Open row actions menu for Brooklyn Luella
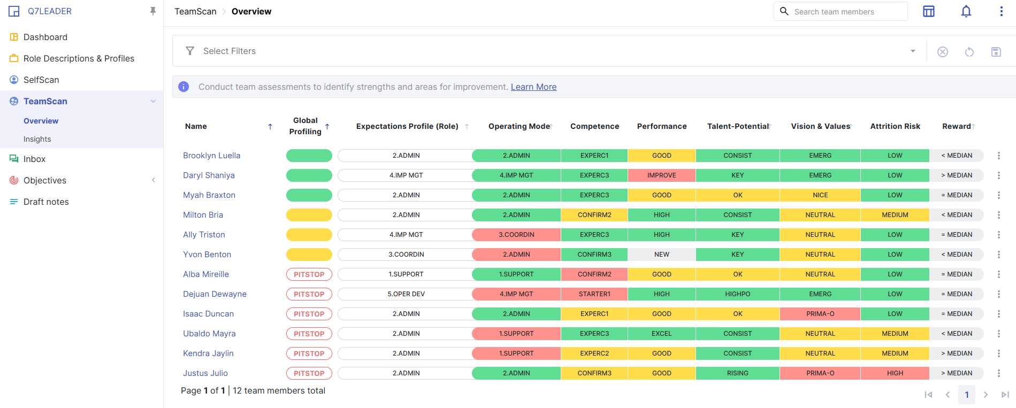Image resolution: width=1016 pixels, height=408 pixels. pos(998,156)
